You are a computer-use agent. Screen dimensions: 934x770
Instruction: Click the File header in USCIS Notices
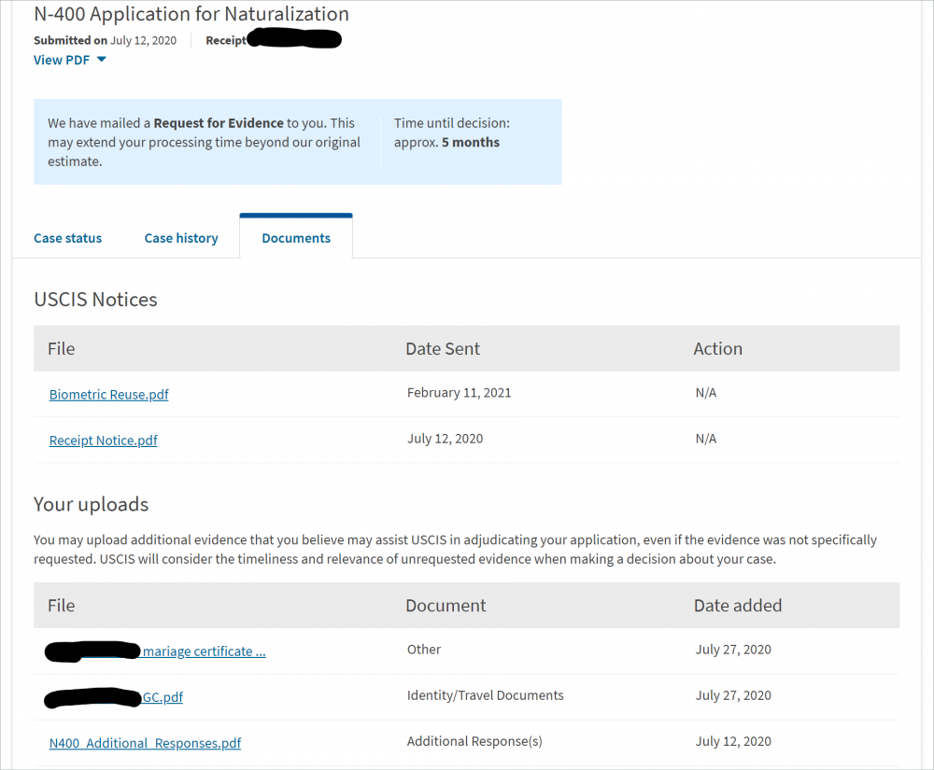[62, 349]
